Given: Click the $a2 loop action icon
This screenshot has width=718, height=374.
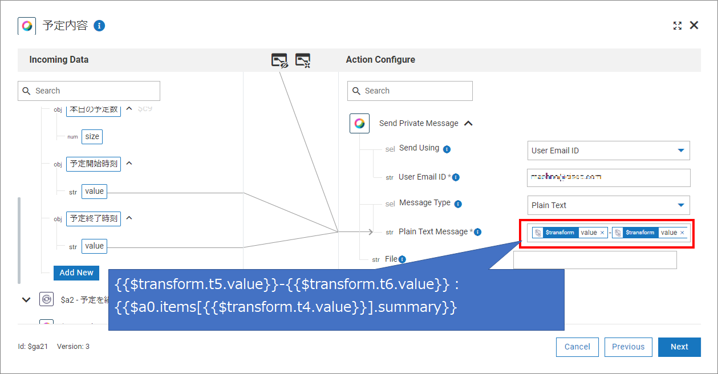Looking at the screenshot, I should pos(46,299).
